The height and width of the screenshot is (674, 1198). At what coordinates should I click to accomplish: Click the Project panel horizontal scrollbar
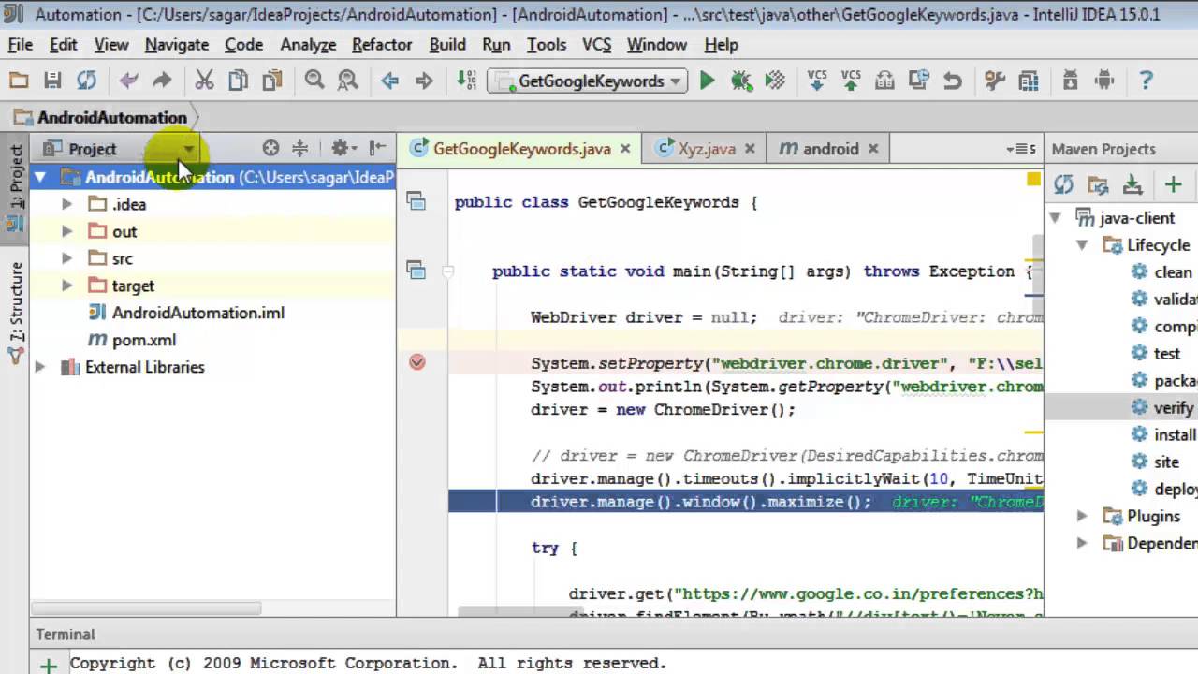pyautogui.click(x=146, y=608)
